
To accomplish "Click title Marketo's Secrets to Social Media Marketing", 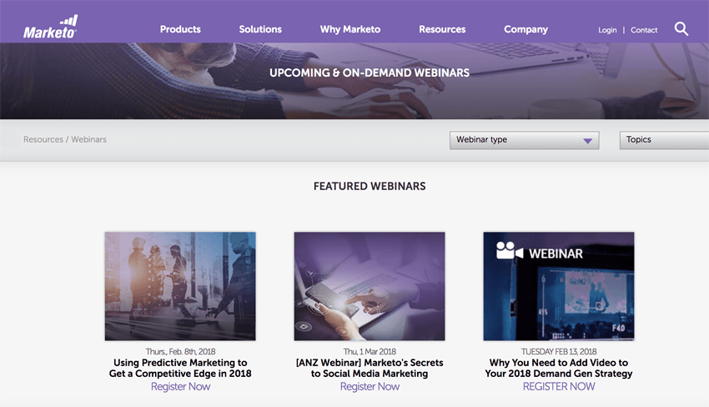I will [370, 368].
